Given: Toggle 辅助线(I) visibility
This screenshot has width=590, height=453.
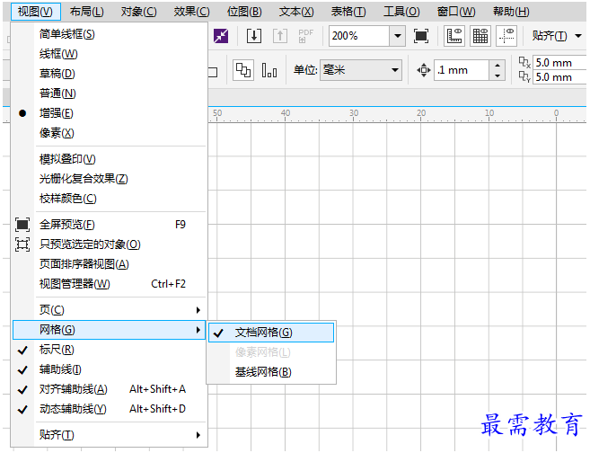Looking at the screenshot, I should click(x=110, y=369).
